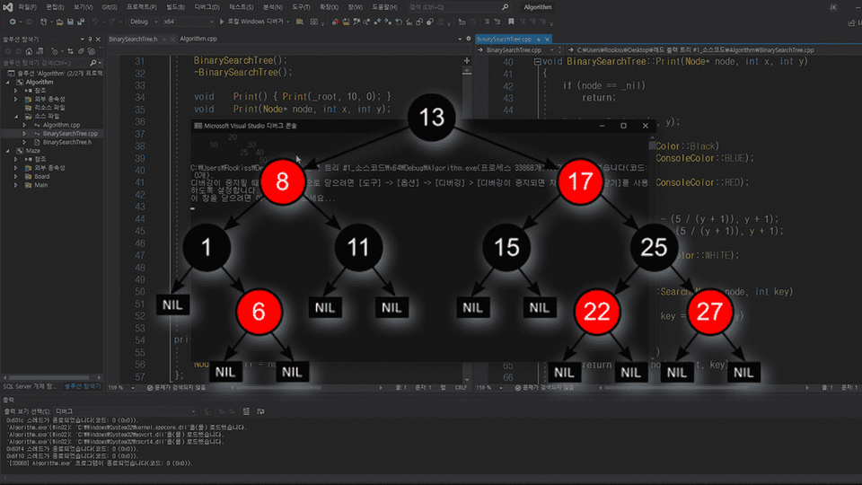Click the magnifier in Solution Explorer search box
Viewport: 862px width, 485px height.
pos(92,63)
